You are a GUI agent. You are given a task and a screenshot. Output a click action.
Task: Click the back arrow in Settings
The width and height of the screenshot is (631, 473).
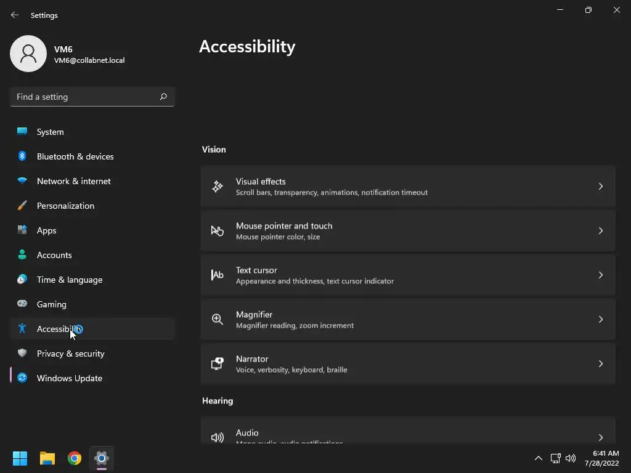point(15,15)
